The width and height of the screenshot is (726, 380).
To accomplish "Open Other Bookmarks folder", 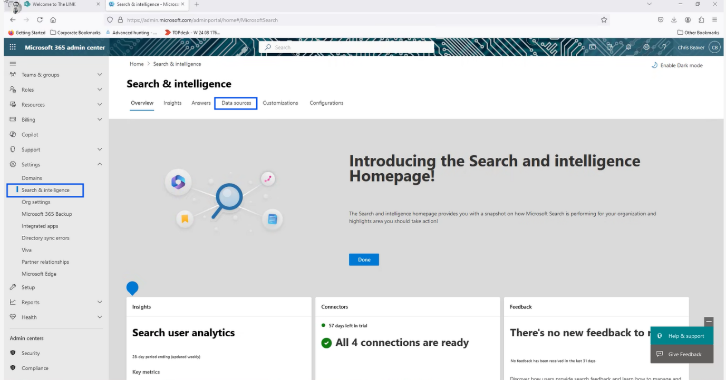I will [698, 33].
